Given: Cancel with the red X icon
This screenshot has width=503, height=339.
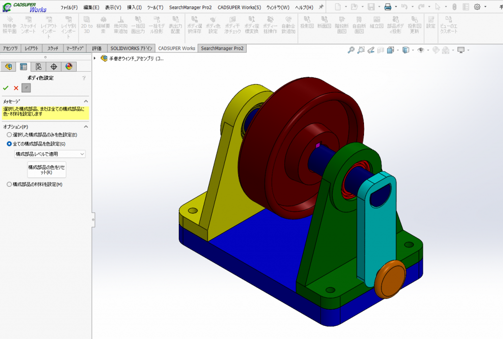Looking at the screenshot, I should (16, 88).
